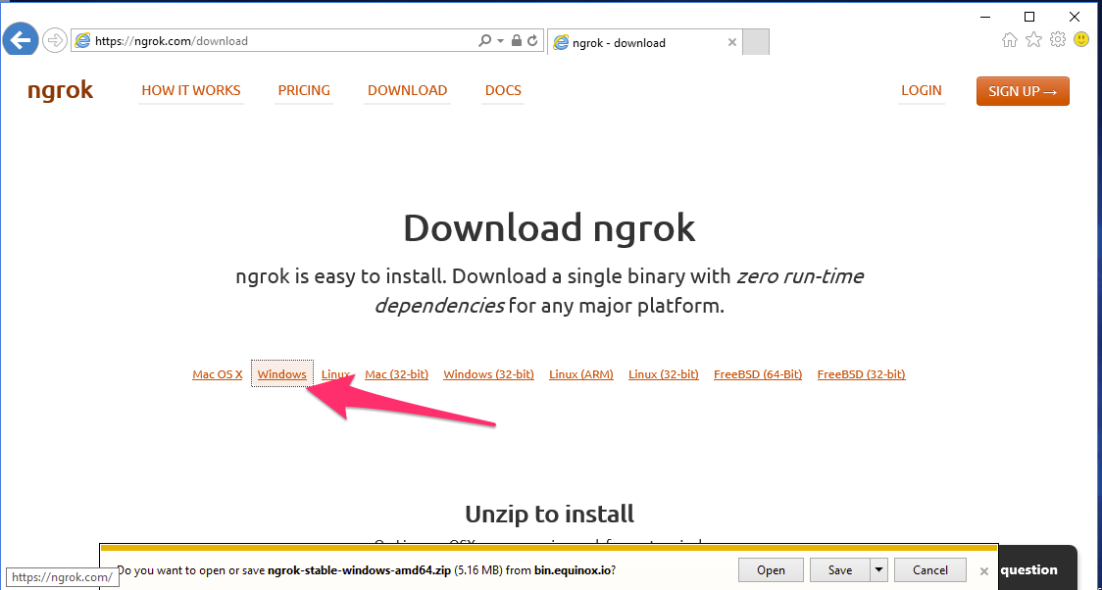Click the search magnifier in address bar
The height and width of the screenshot is (590, 1102).
tap(485, 41)
